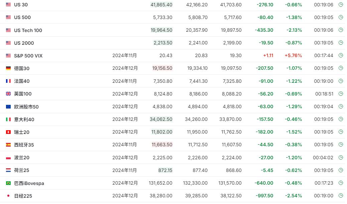The image size is (347, 204).
Task: Select the 日经225 index name
Action: 23,196
